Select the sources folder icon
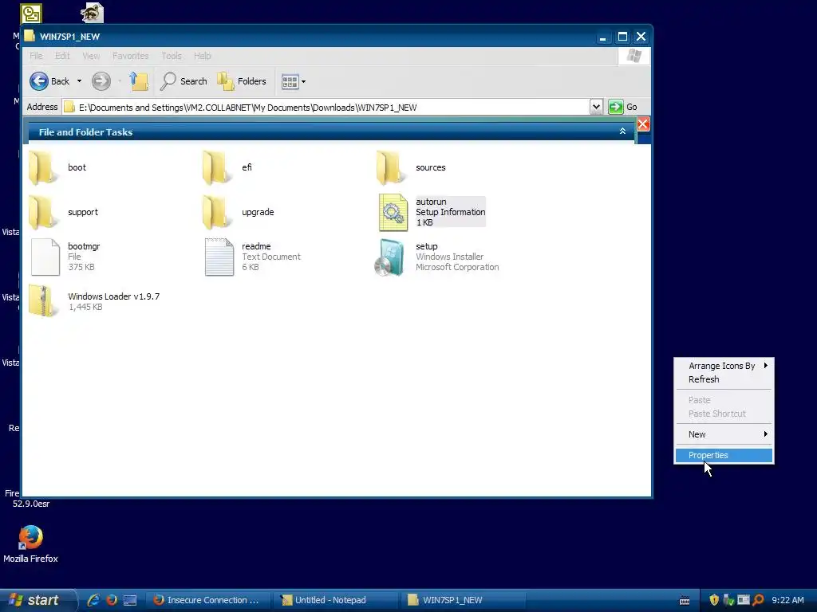The width and height of the screenshot is (817, 612). (x=390, y=167)
